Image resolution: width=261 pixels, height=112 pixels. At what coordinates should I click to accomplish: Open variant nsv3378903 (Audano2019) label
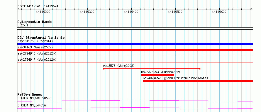coord(161,72)
